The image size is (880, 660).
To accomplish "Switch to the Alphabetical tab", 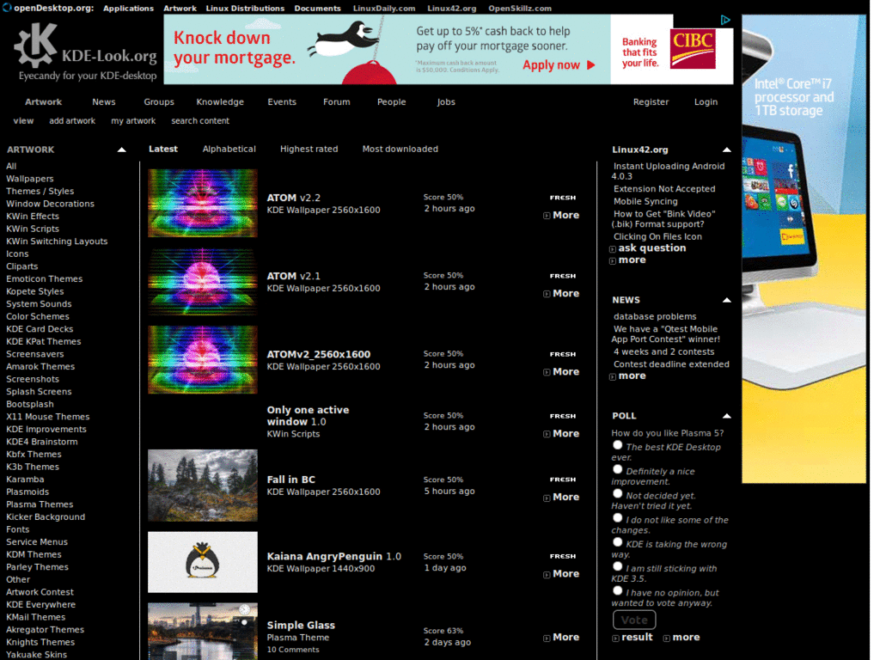I will tap(229, 149).
